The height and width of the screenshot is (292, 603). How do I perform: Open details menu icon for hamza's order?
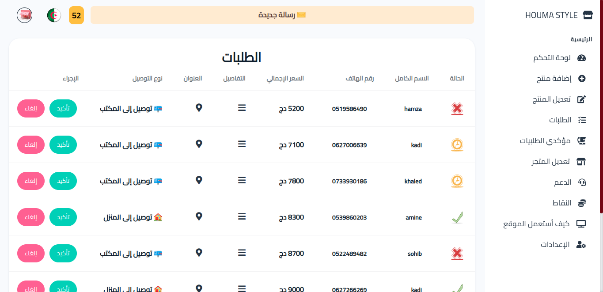pos(242,108)
